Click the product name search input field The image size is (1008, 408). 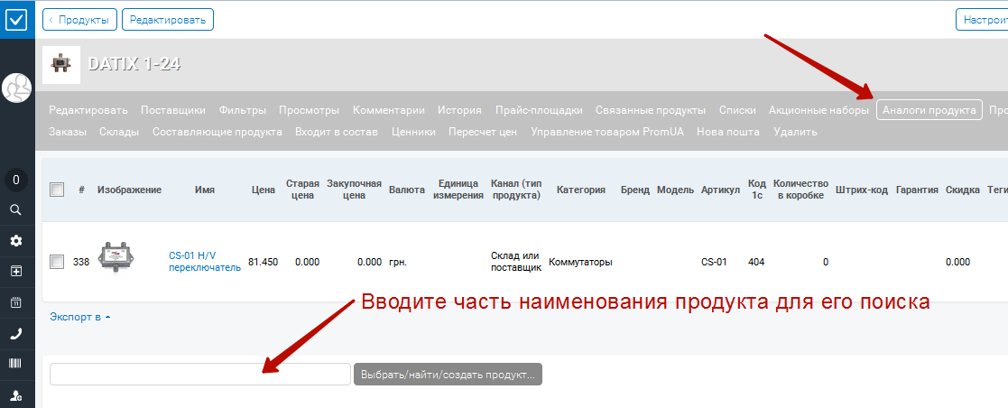pyautogui.click(x=200, y=374)
